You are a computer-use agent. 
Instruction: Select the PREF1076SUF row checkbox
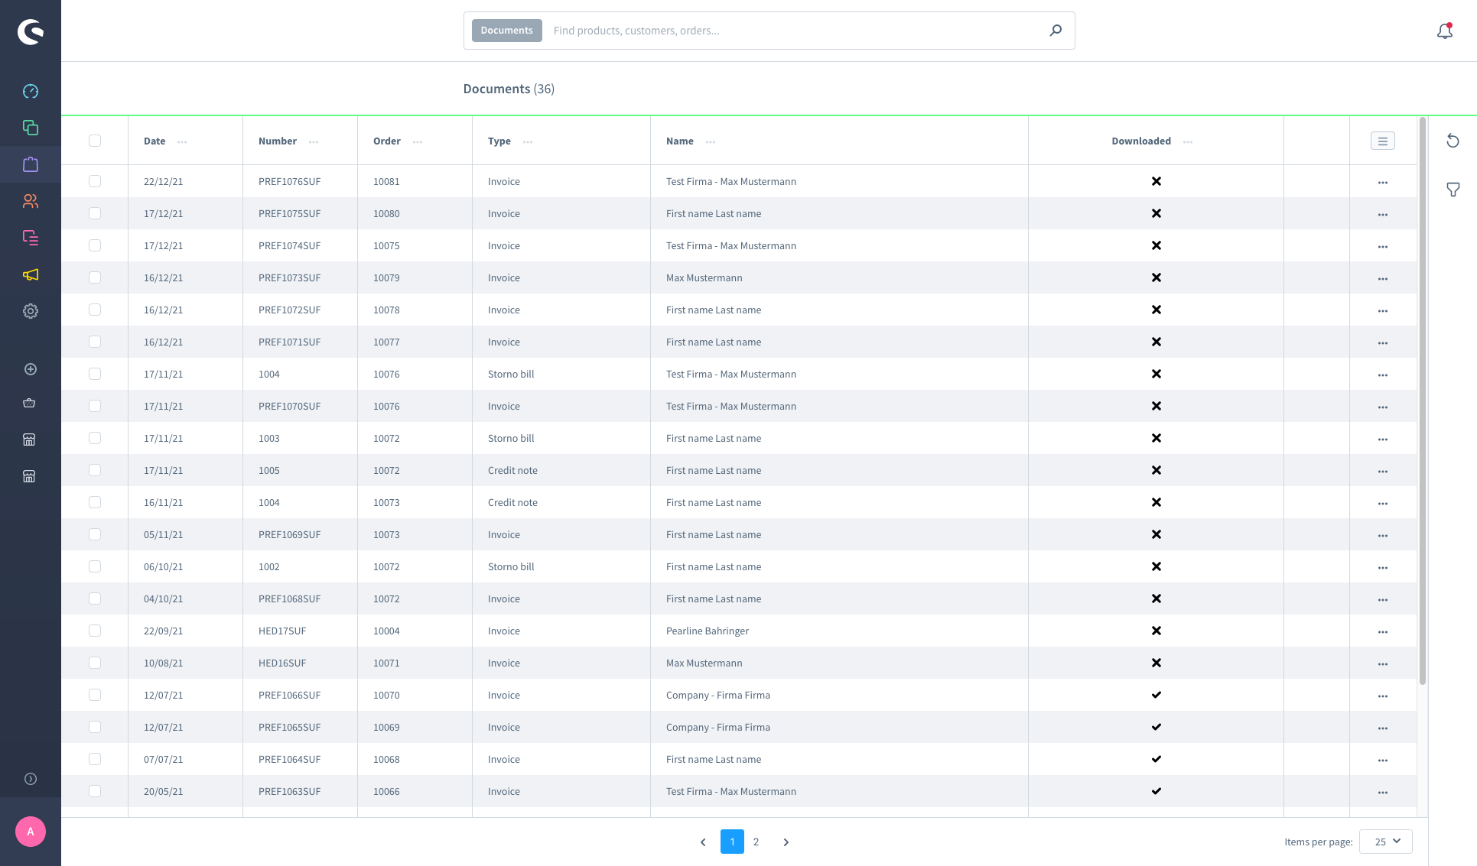pos(95,181)
